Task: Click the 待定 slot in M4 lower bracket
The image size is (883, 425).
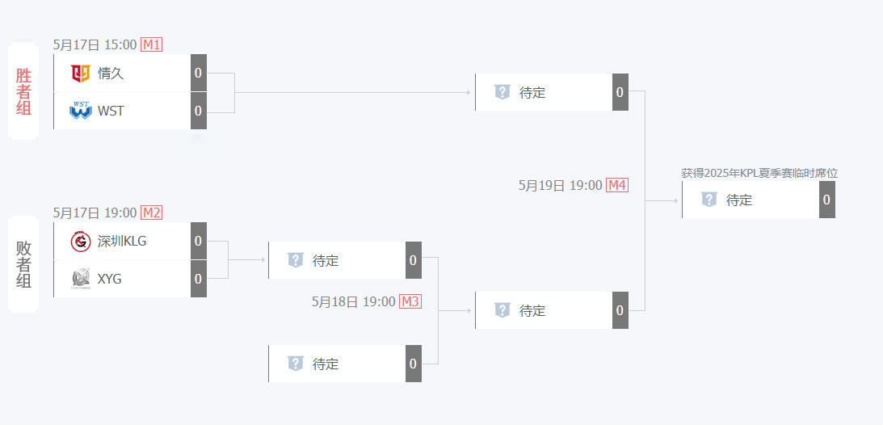Action: click(552, 310)
